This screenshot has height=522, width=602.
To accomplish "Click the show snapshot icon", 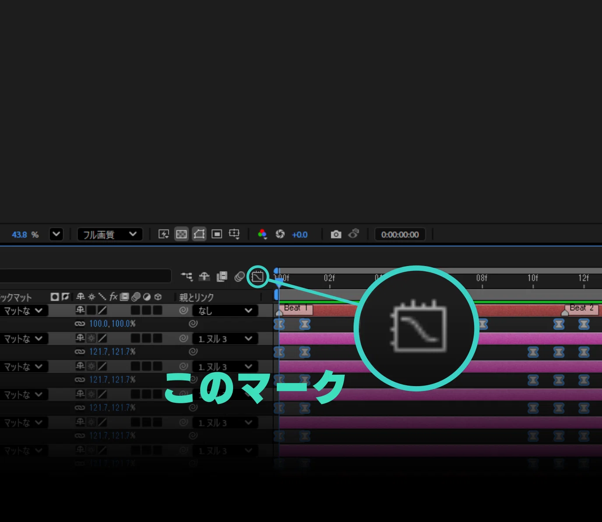I will click(x=354, y=234).
